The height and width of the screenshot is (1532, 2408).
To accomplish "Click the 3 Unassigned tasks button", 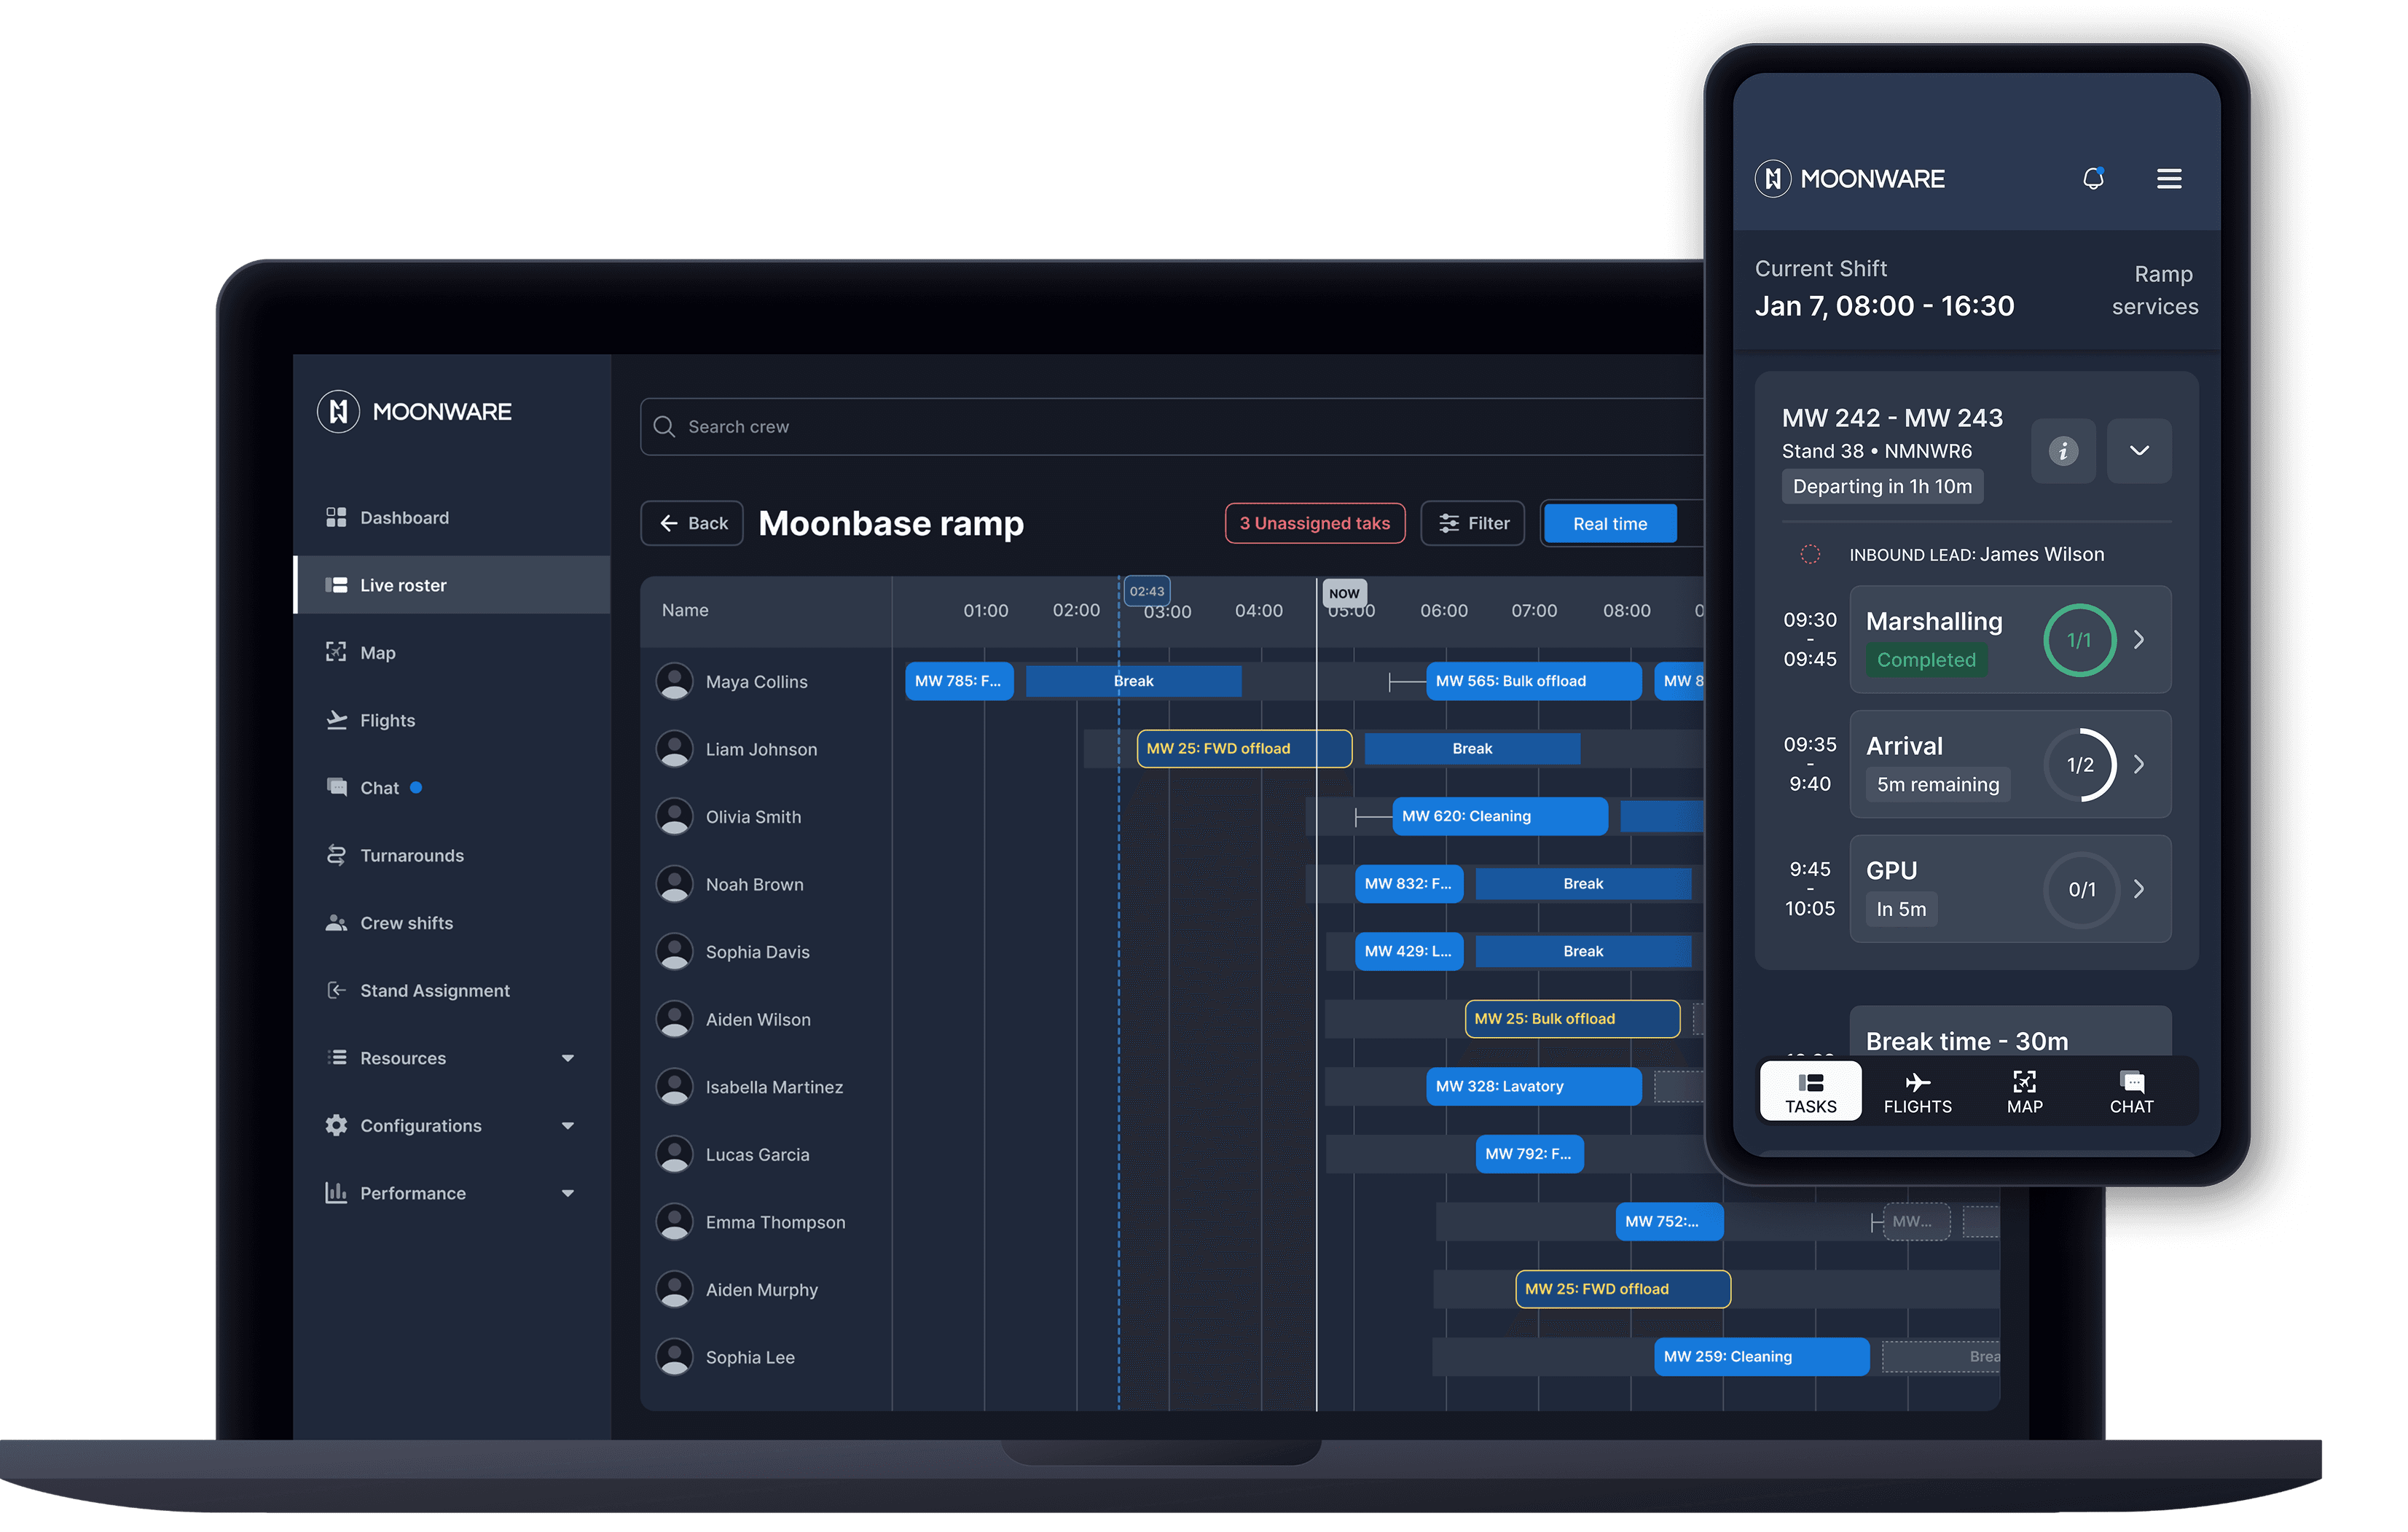I will pos(1314,523).
